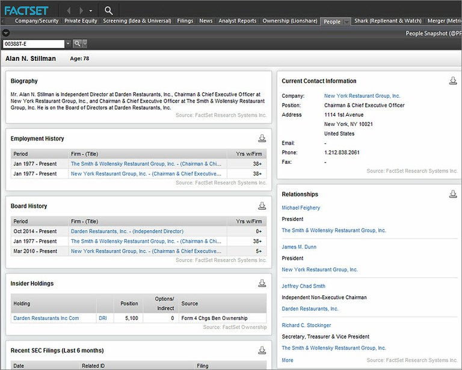Open Darden Restaurants Independent Director link
The image size is (462, 370).
pos(127,231)
